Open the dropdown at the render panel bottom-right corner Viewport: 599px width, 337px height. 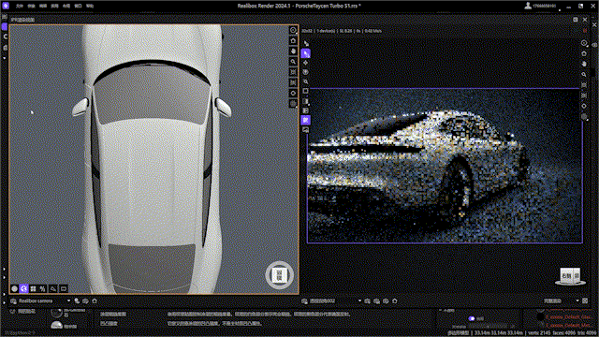click(562, 301)
